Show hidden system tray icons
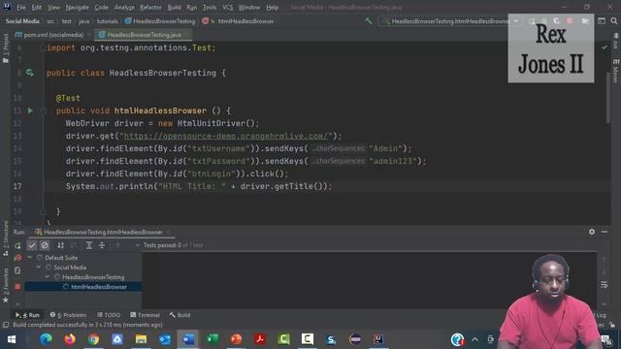The height and width of the screenshot is (349, 621). point(474,339)
